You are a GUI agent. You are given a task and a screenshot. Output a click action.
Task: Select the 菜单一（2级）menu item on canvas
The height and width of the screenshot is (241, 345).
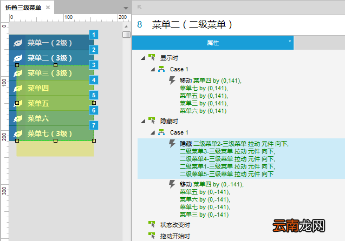(51, 43)
